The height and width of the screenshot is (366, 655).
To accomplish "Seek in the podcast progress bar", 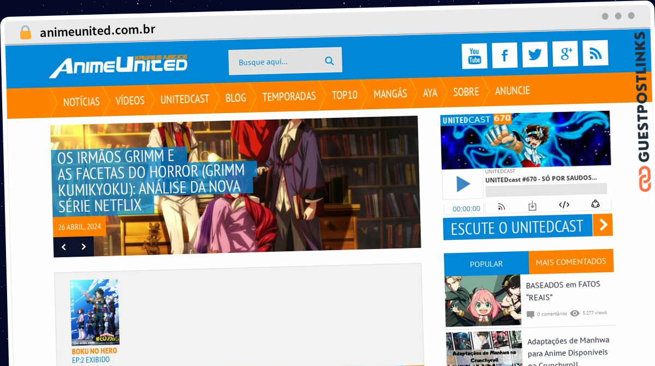I will [546, 190].
